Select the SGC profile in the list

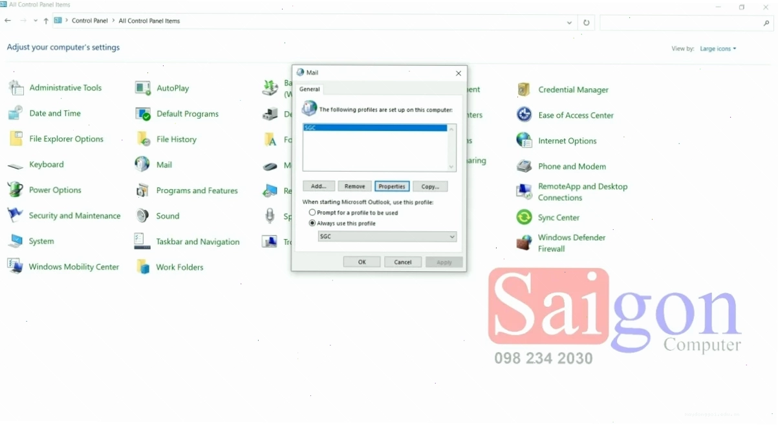(375, 128)
